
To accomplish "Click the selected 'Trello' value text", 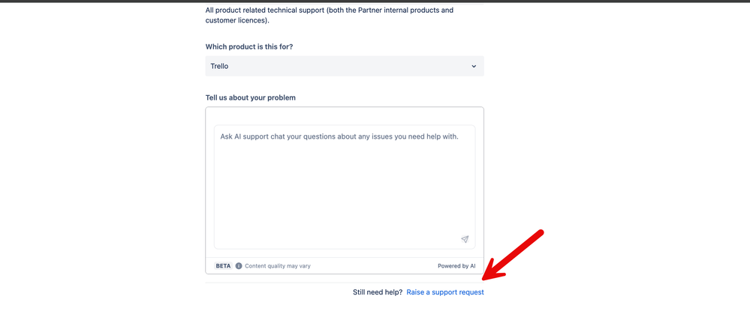I will [x=219, y=66].
